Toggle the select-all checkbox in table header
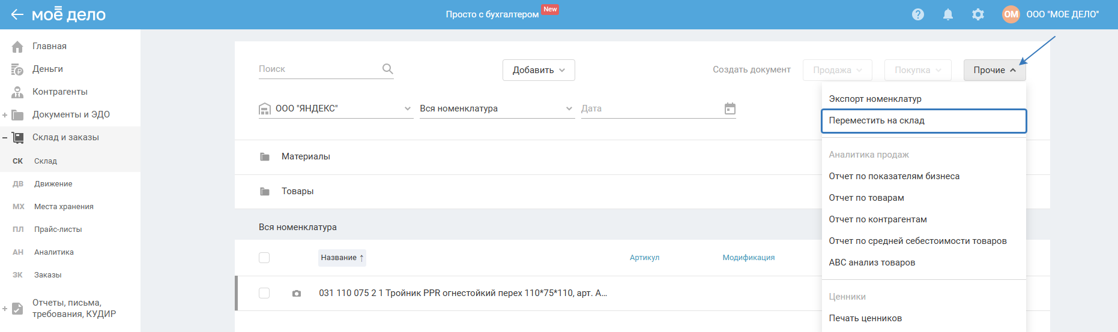This screenshot has height=332, width=1118. [x=264, y=258]
